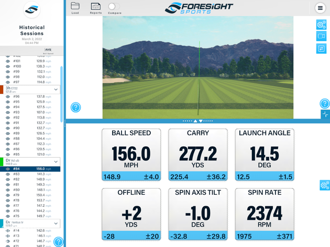
Task: Click the collapse view icon
Action: click(x=325, y=114)
